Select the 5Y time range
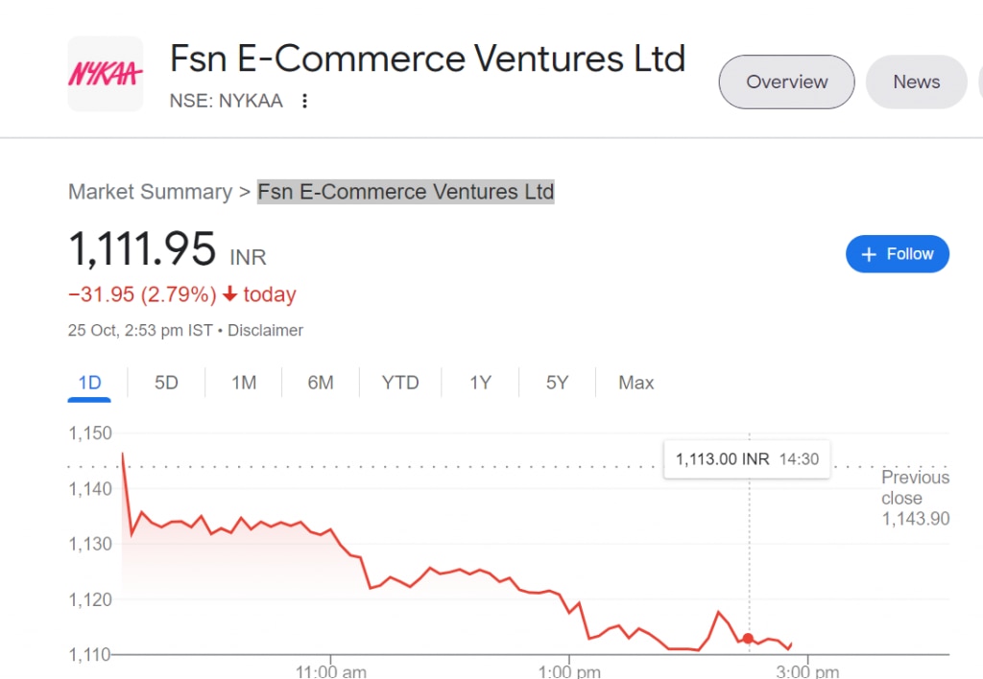The image size is (983, 679). (x=556, y=382)
